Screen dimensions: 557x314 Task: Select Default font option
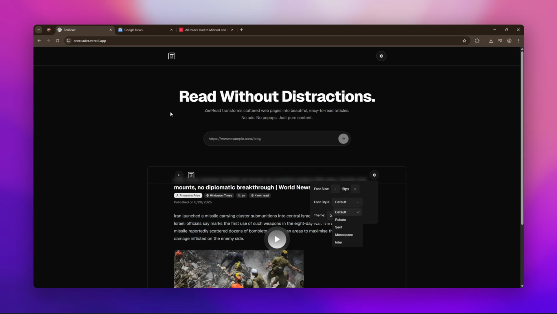(347, 212)
